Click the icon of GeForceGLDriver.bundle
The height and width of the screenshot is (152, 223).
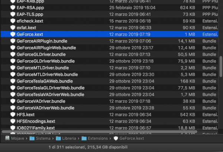pos(13,54)
